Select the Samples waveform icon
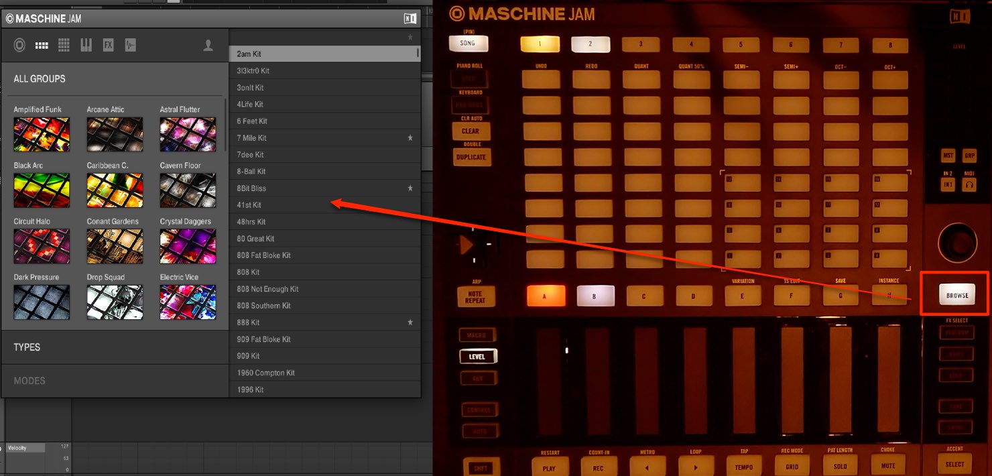This screenshot has height=476, width=992. point(130,46)
